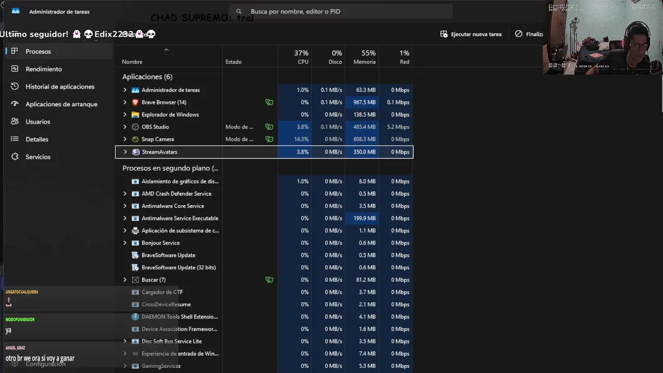Click Ejecutar nueva tarea button
The height and width of the screenshot is (373, 663).
click(471, 34)
